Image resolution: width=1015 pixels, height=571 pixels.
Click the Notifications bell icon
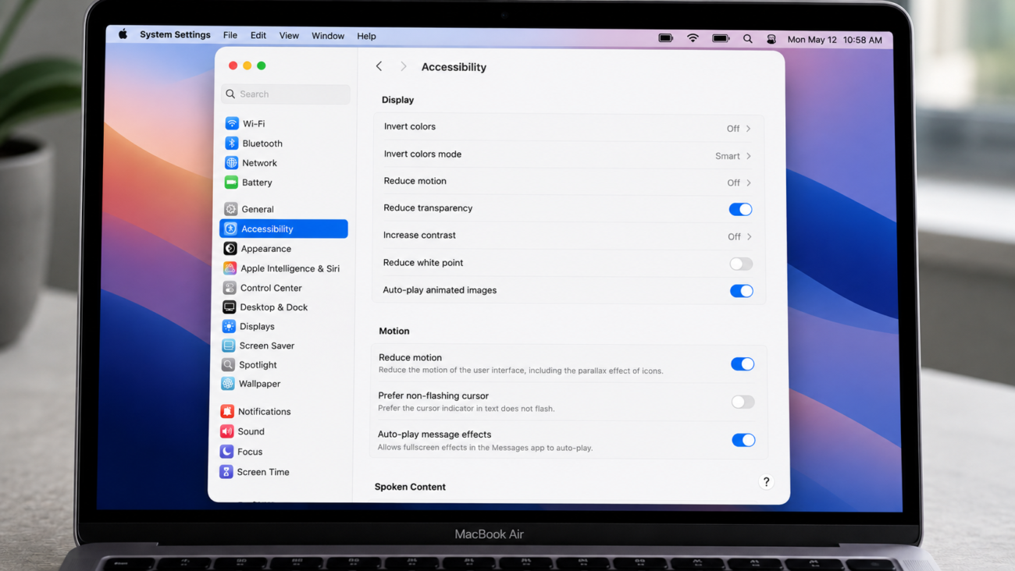(227, 411)
